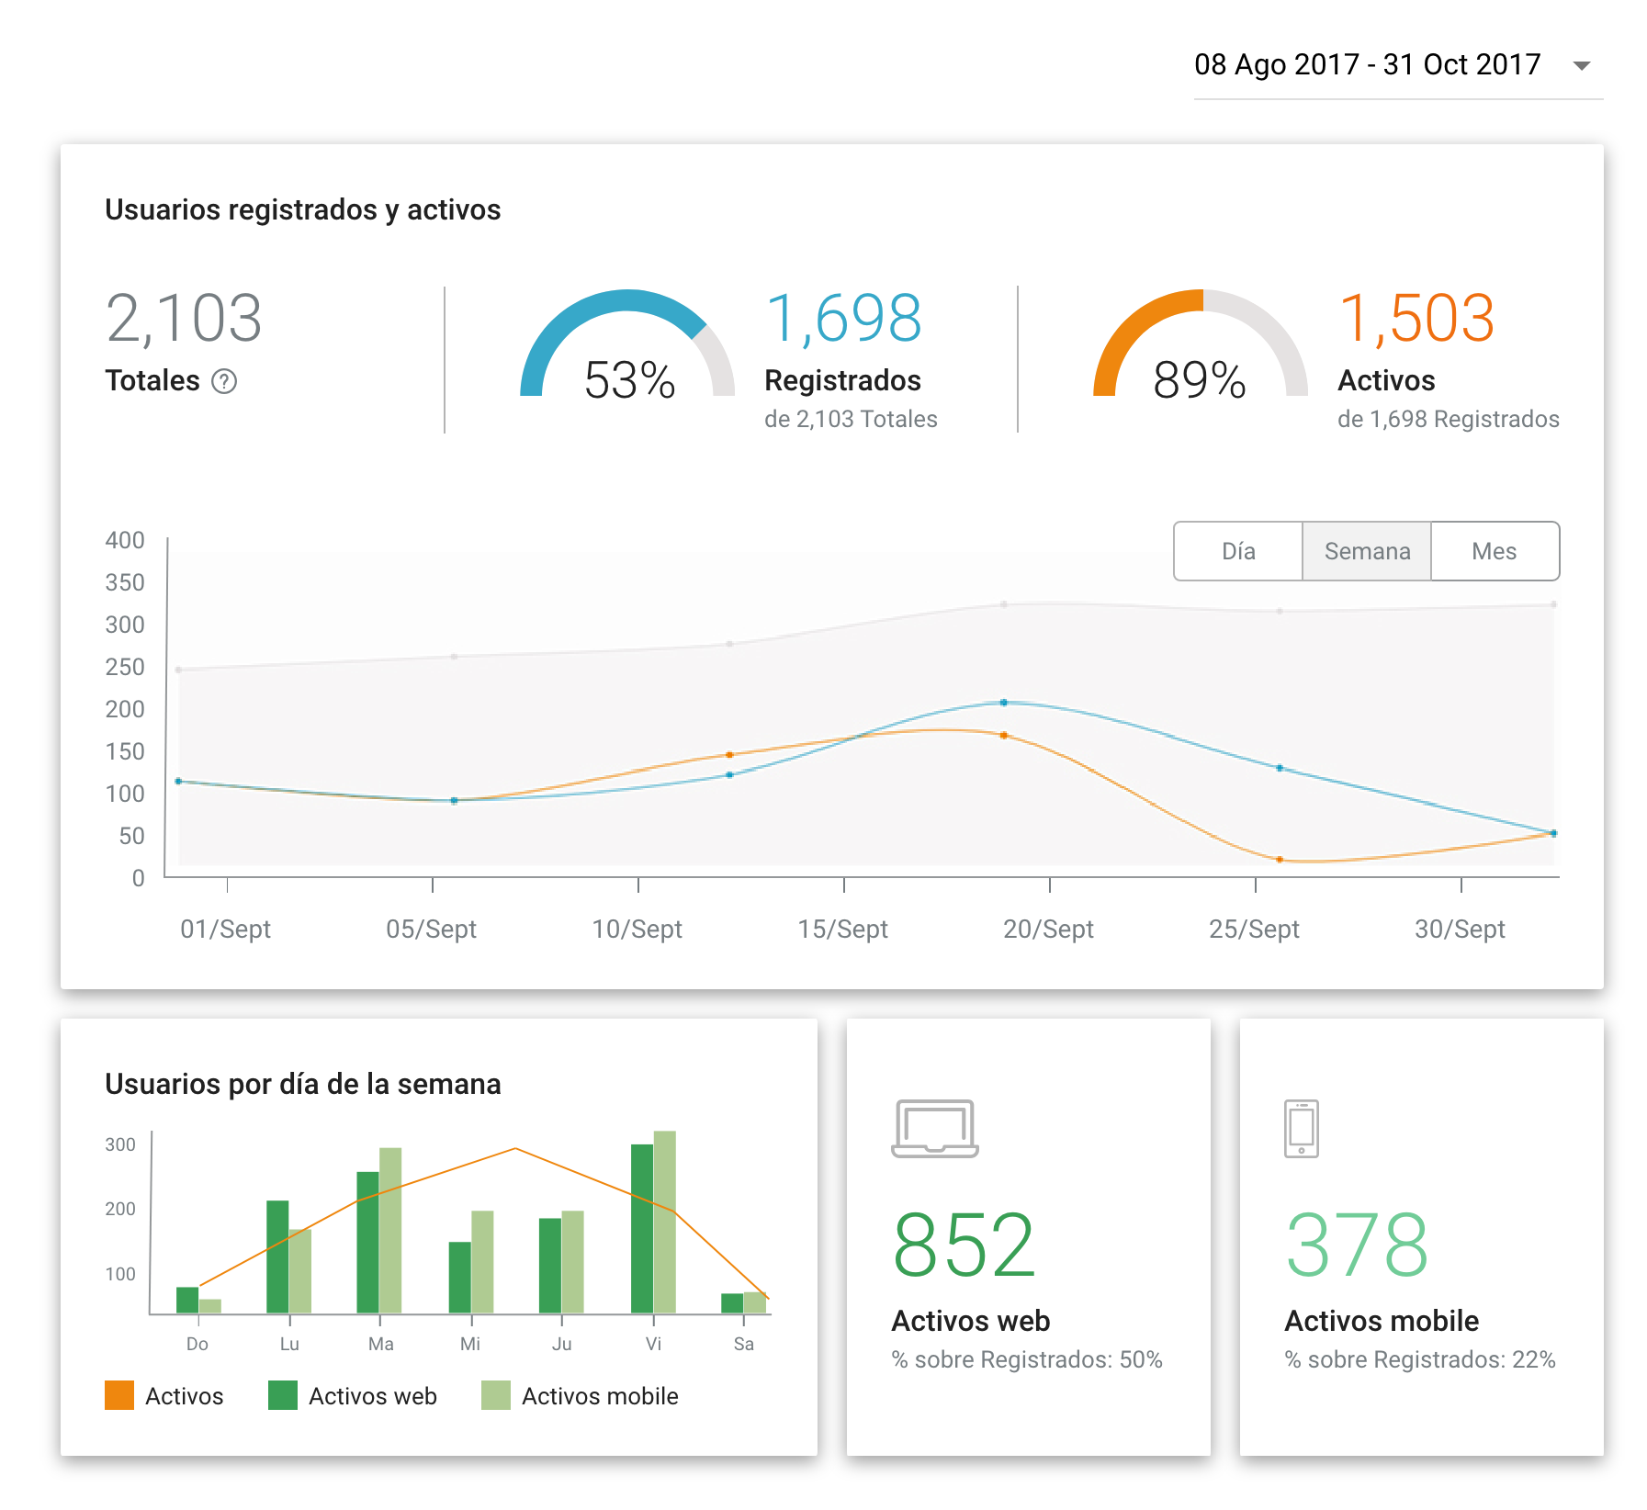Switch chart view to Día
Image resolution: width=1647 pixels, height=1510 pixels.
point(1237,551)
